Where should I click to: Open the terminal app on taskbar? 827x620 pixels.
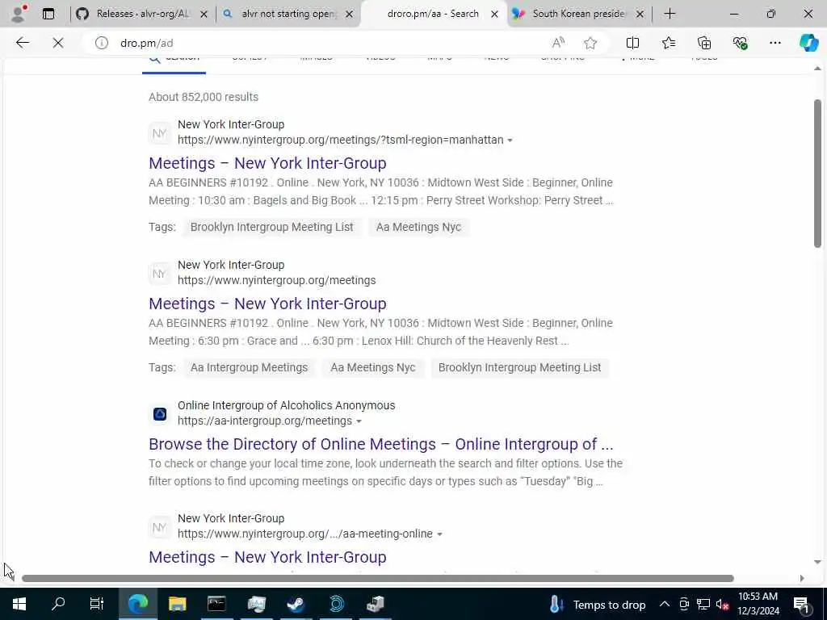click(x=216, y=604)
